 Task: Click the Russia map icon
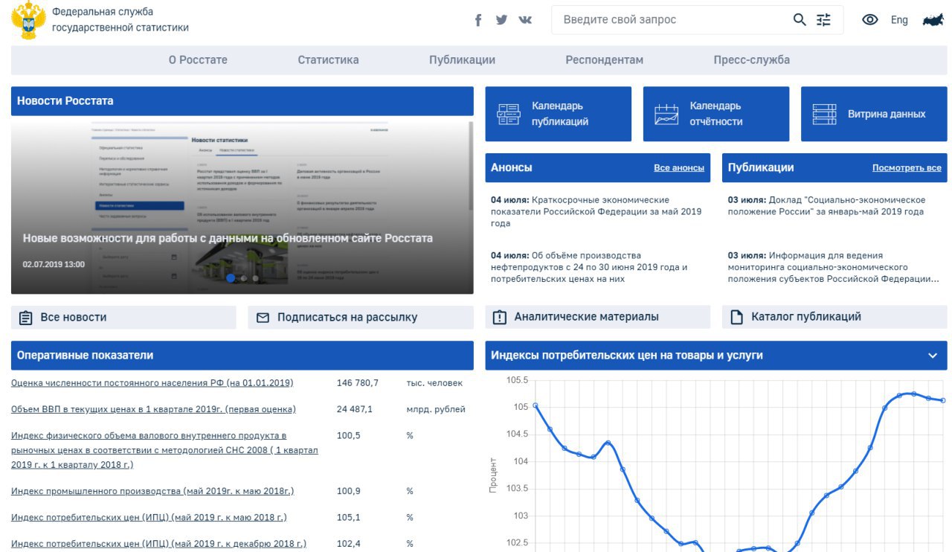coord(933,20)
